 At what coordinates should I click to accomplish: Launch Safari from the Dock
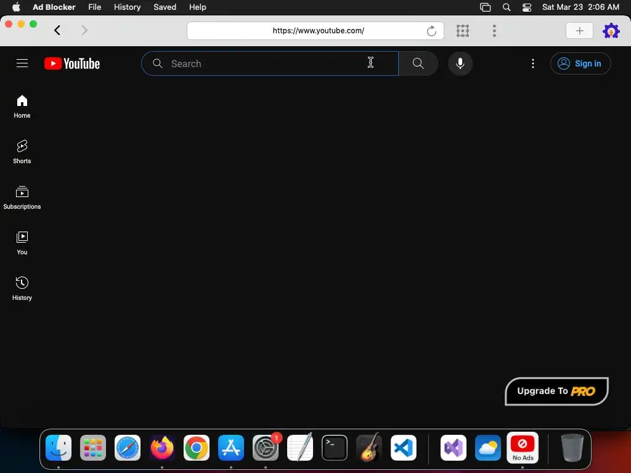pos(128,448)
